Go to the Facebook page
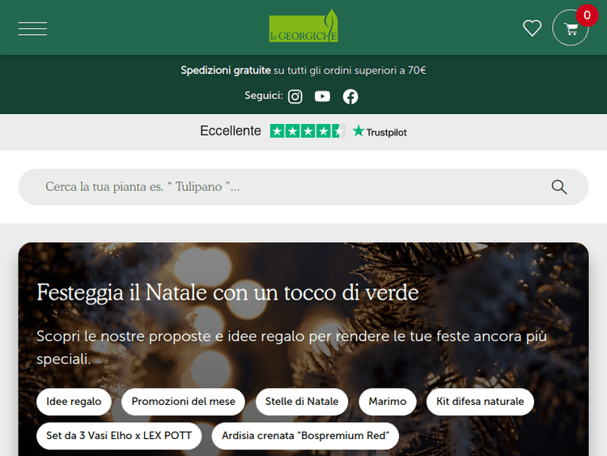The width and height of the screenshot is (607, 456). point(350,96)
